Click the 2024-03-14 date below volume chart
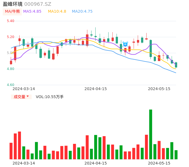 click(24, 163)
